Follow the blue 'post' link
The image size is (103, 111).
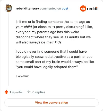(x=65, y=8)
